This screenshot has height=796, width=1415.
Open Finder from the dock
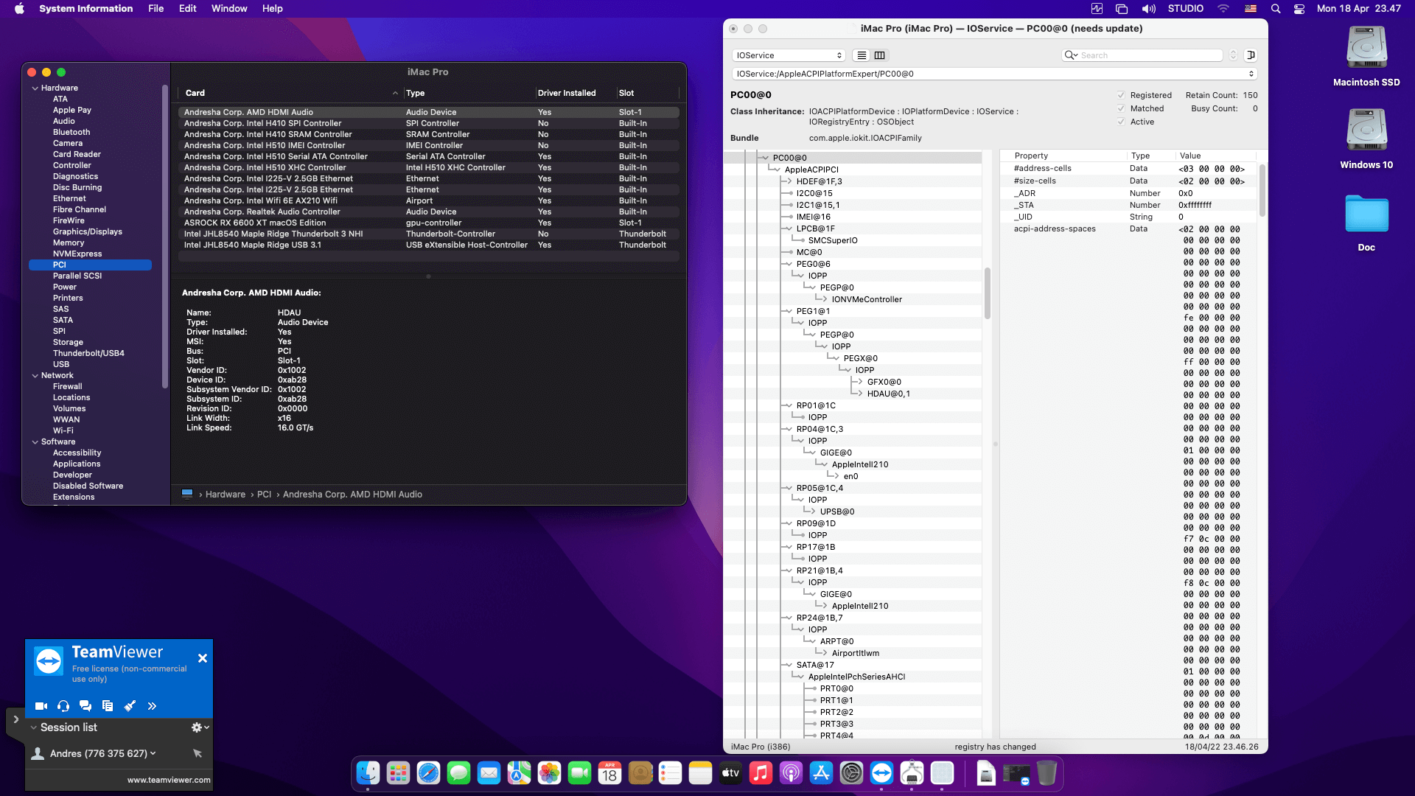click(368, 773)
